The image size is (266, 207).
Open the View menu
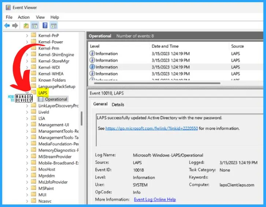coord(40,17)
